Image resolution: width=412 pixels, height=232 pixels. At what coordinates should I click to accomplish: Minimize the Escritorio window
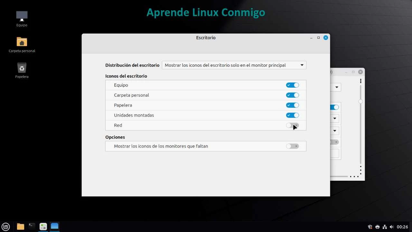point(311,38)
